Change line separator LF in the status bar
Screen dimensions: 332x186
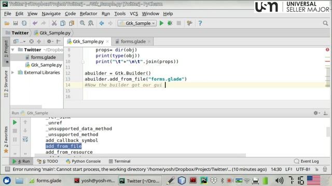(x=288, y=169)
